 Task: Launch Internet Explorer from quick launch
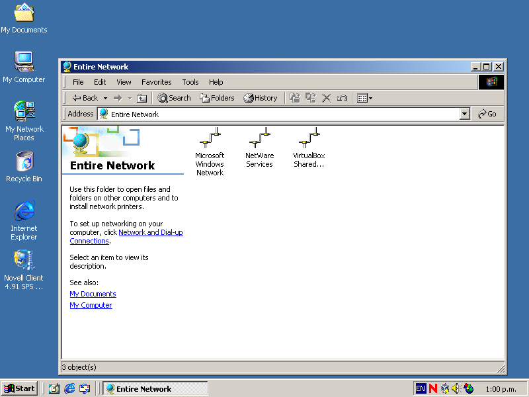(x=69, y=389)
